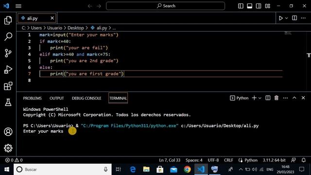Image resolution: width=311 pixels, height=175 pixels.
Task: Open the Extensions view
Action: (x=8, y=86)
